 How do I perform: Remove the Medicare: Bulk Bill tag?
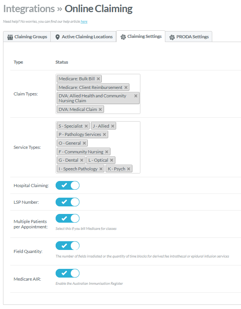[x=98, y=79]
